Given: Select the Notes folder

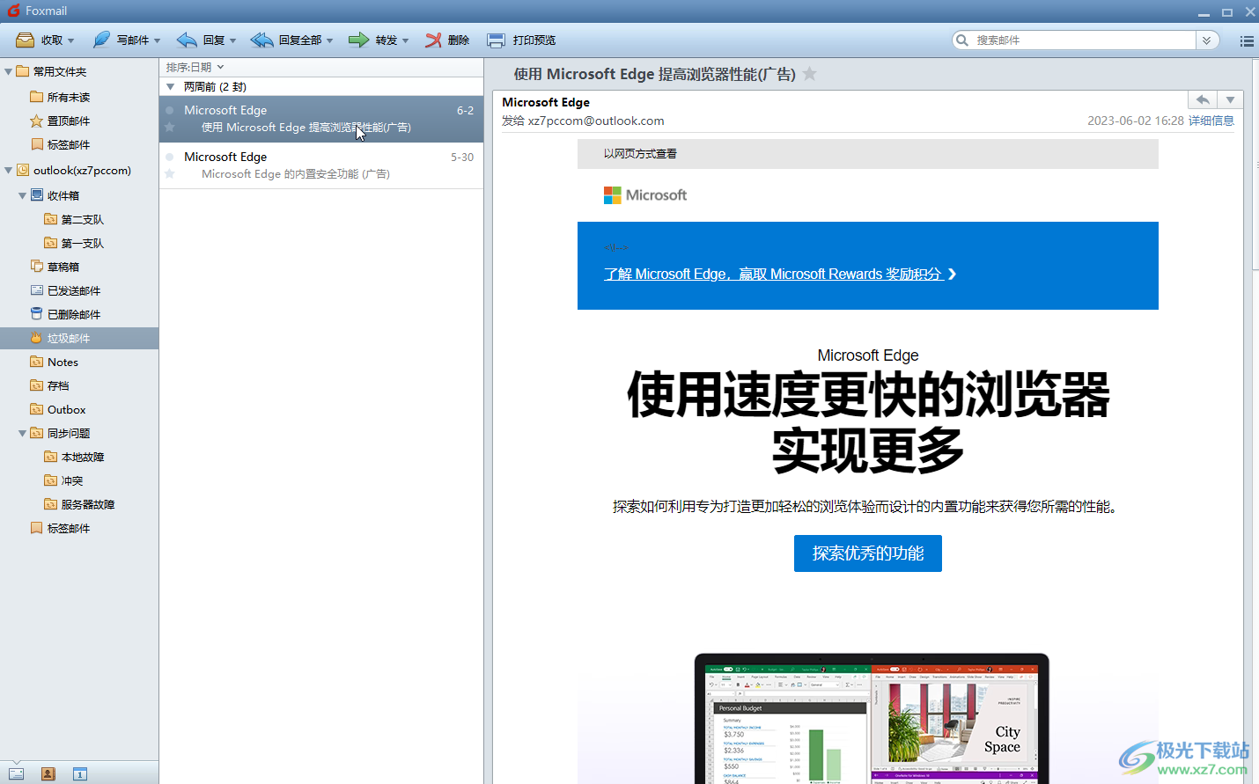Looking at the screenshot, I should 63,362.
